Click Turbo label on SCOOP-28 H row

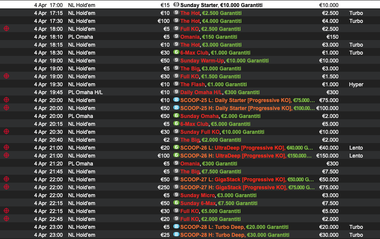tap(356, 235)
